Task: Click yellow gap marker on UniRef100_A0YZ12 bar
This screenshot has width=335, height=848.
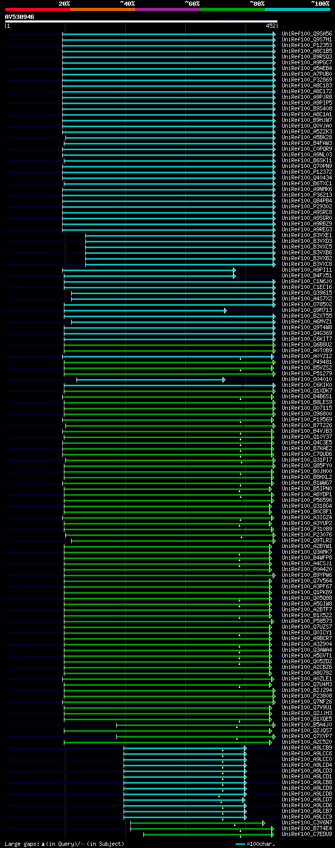Action: (241, 358)
